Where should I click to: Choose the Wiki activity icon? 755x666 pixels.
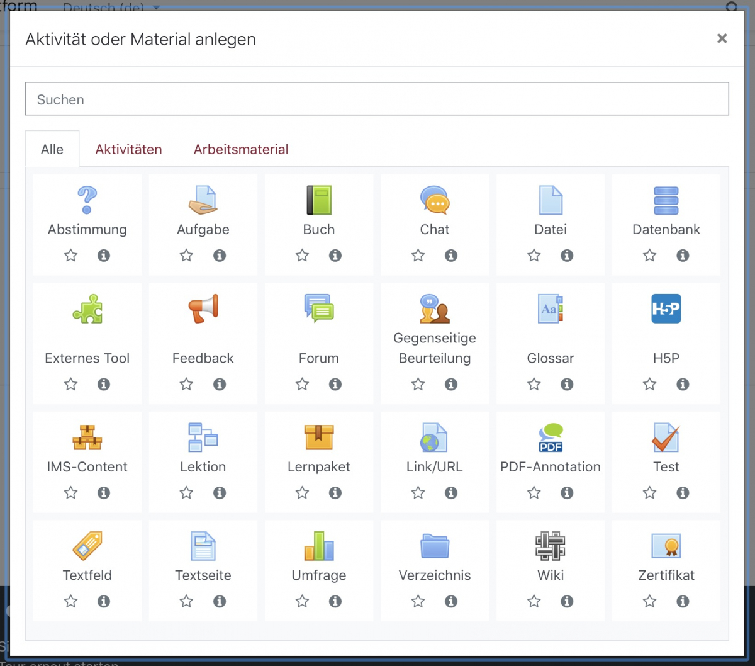click(x=550, y=546)
